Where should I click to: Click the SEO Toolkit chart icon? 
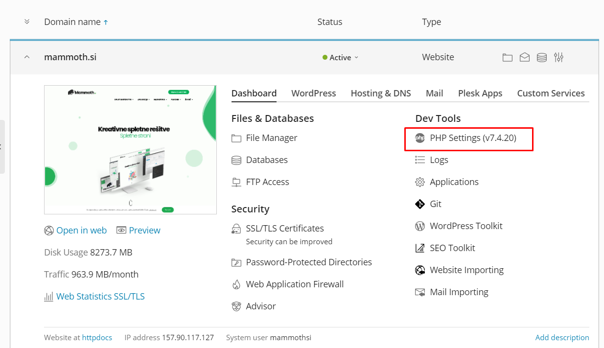point(420,248)
